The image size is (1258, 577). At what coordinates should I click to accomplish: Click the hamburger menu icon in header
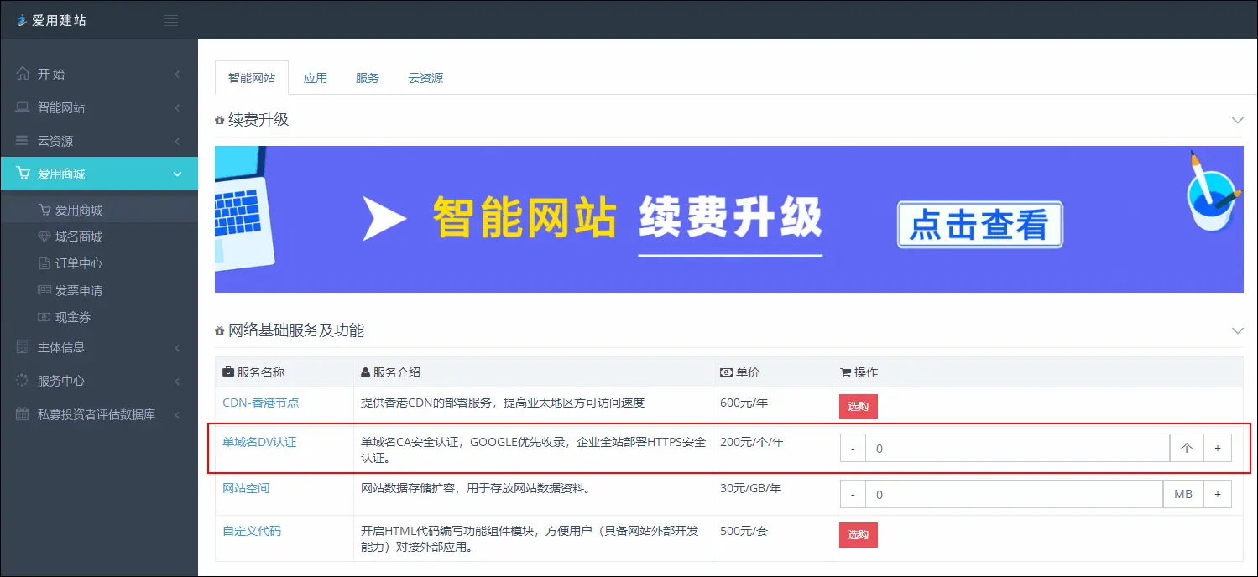[x=171, y=20]
